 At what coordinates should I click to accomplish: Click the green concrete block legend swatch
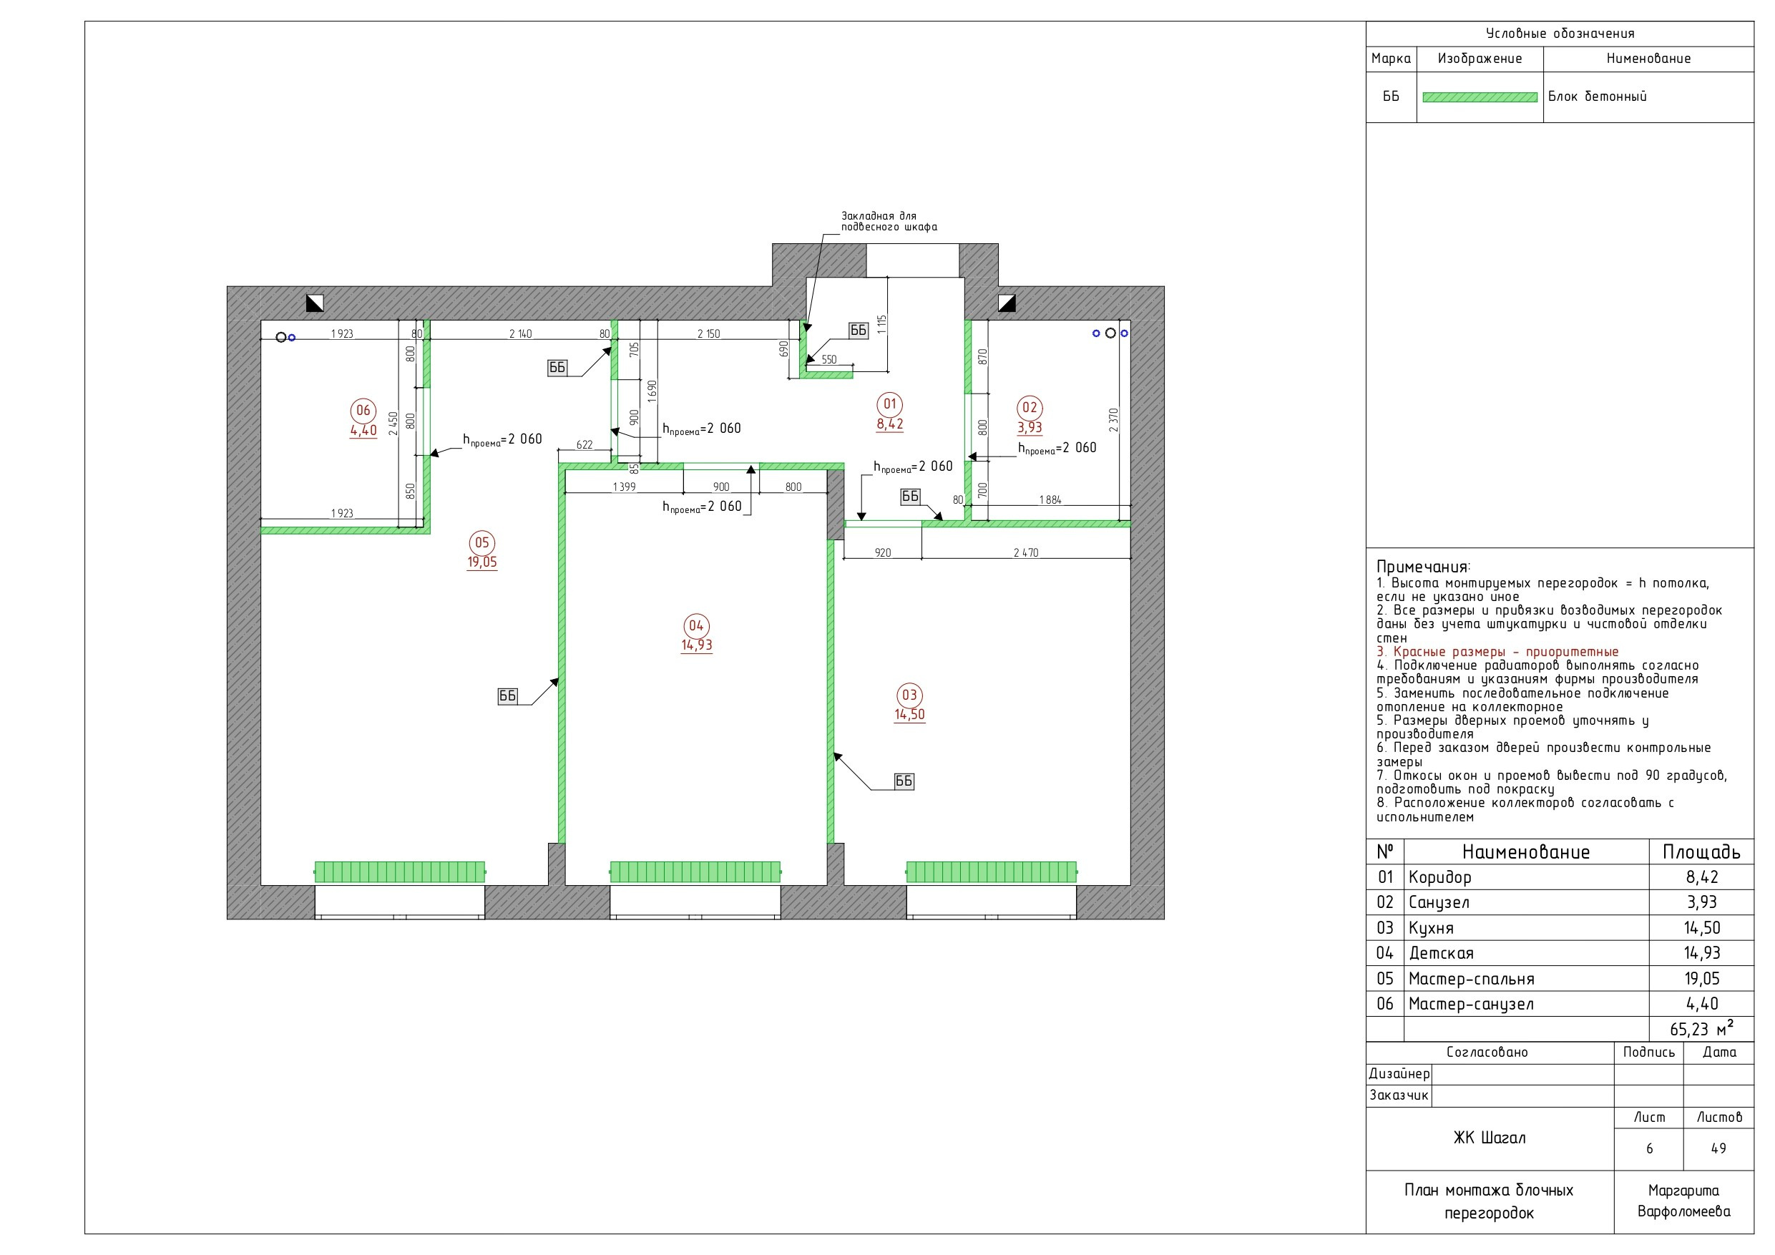pyautogui.click(x=1480, y=97)
